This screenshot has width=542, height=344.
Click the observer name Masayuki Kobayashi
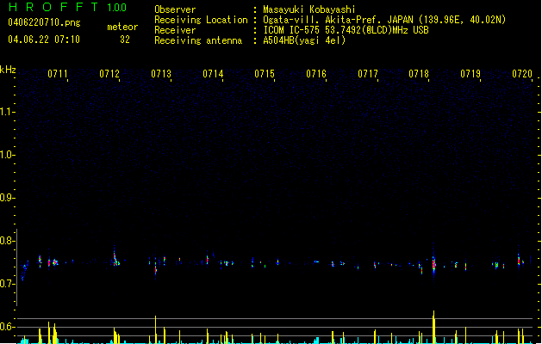[x=309, y=9]
